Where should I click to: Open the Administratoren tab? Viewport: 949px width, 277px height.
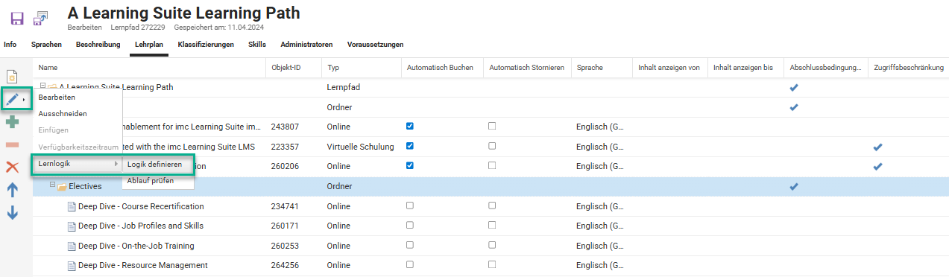click(x=306, y=45)
